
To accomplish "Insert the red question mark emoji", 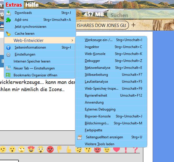I will pos(135,150).
